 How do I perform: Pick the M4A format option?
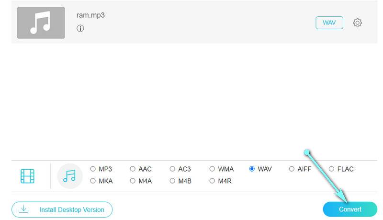133,181
